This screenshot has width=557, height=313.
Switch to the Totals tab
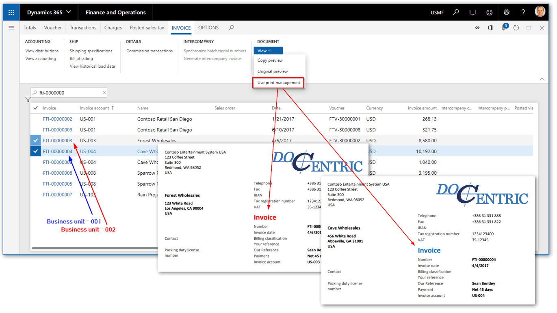click(x=30, y=28)
